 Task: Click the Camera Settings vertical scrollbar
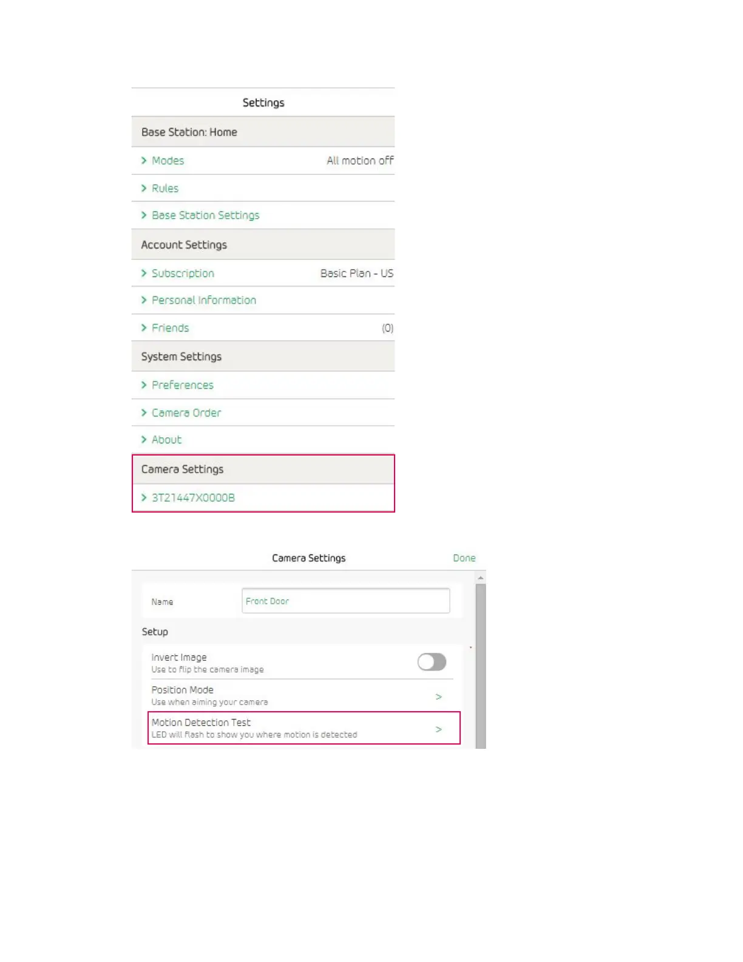pyautogui.click(x=481, y=666)
